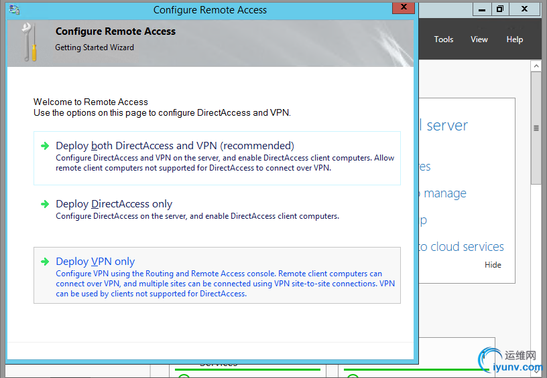
Task: Click the manage link in Server Manager
Action: [443, 193]
